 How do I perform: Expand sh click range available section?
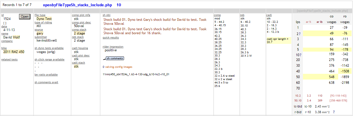(49, 60)
